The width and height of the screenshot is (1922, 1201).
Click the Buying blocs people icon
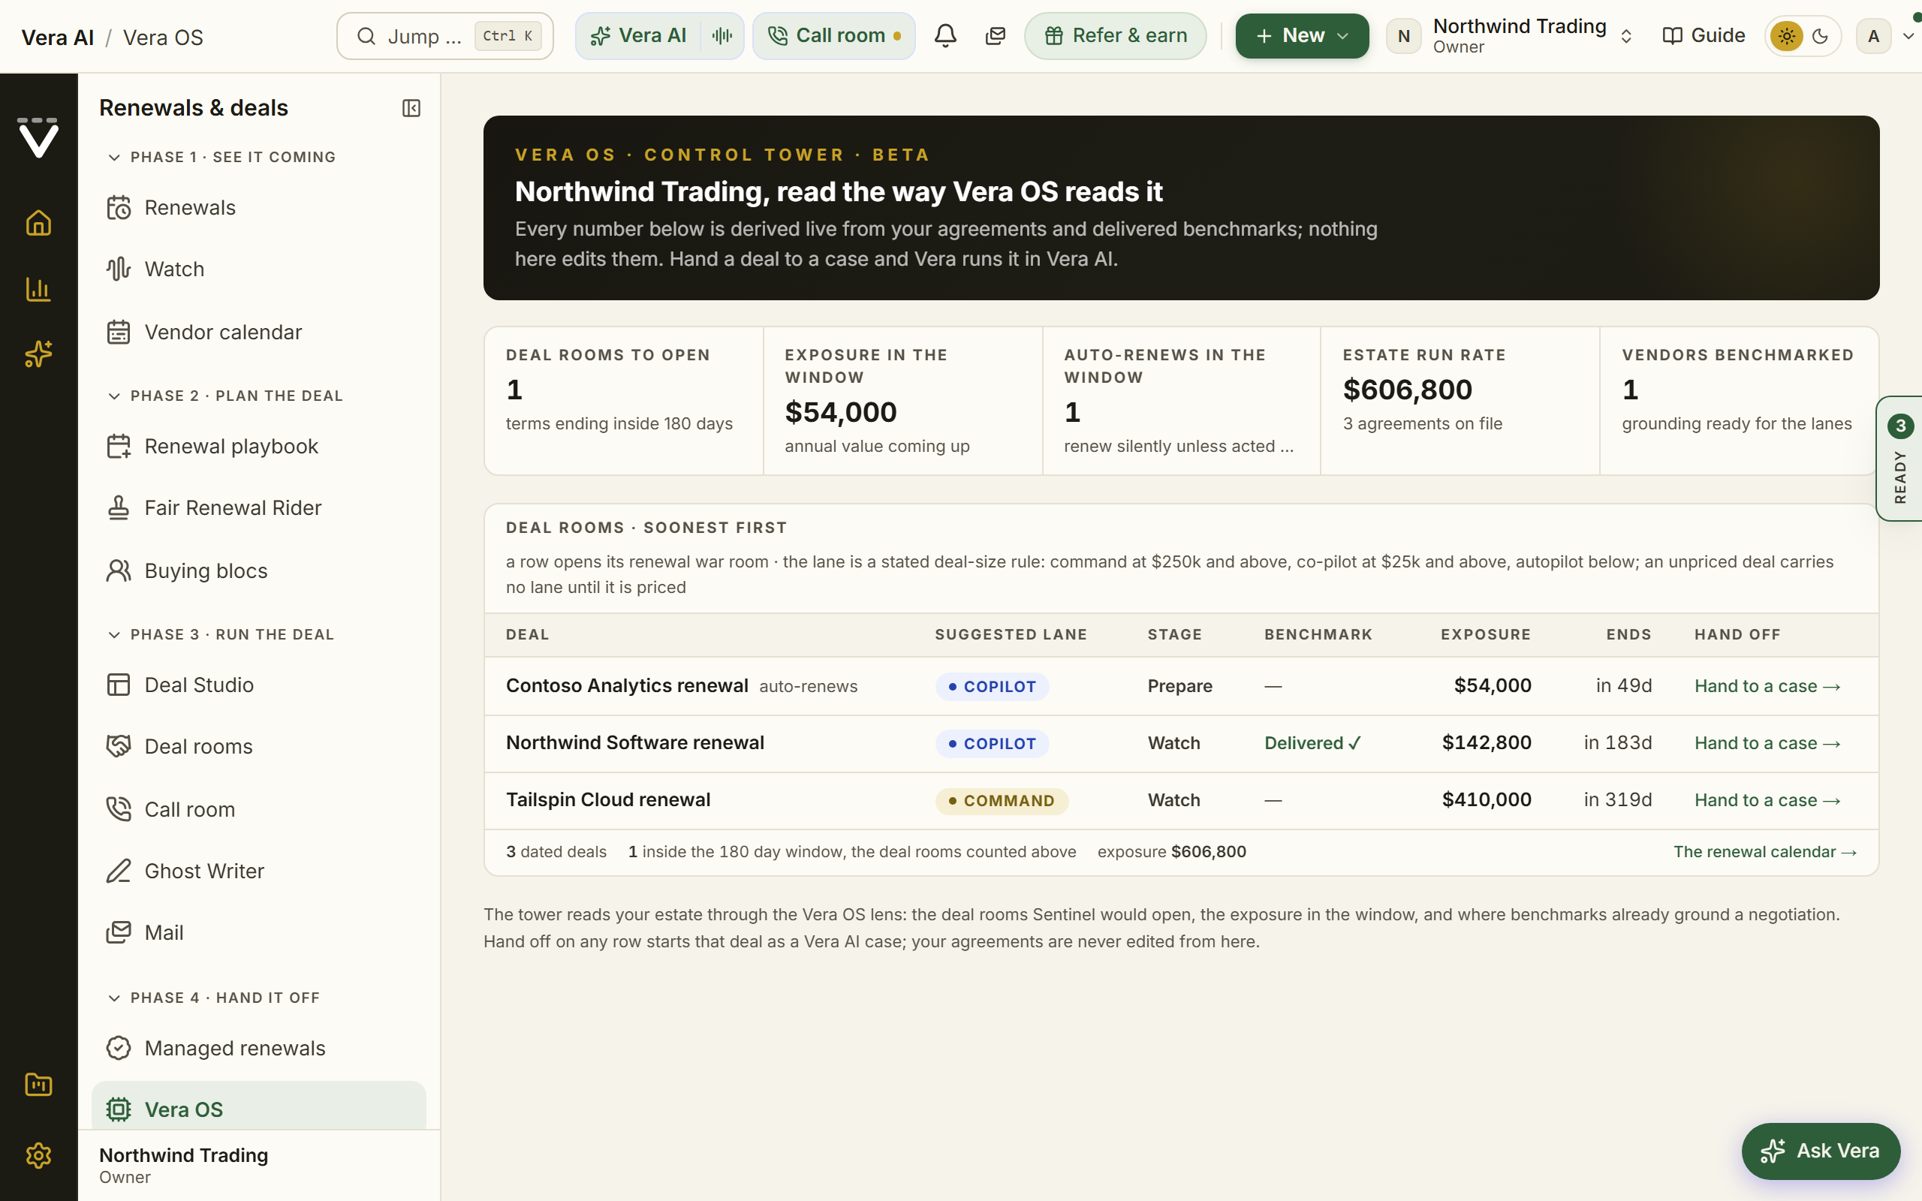click(x=119, y=571)
